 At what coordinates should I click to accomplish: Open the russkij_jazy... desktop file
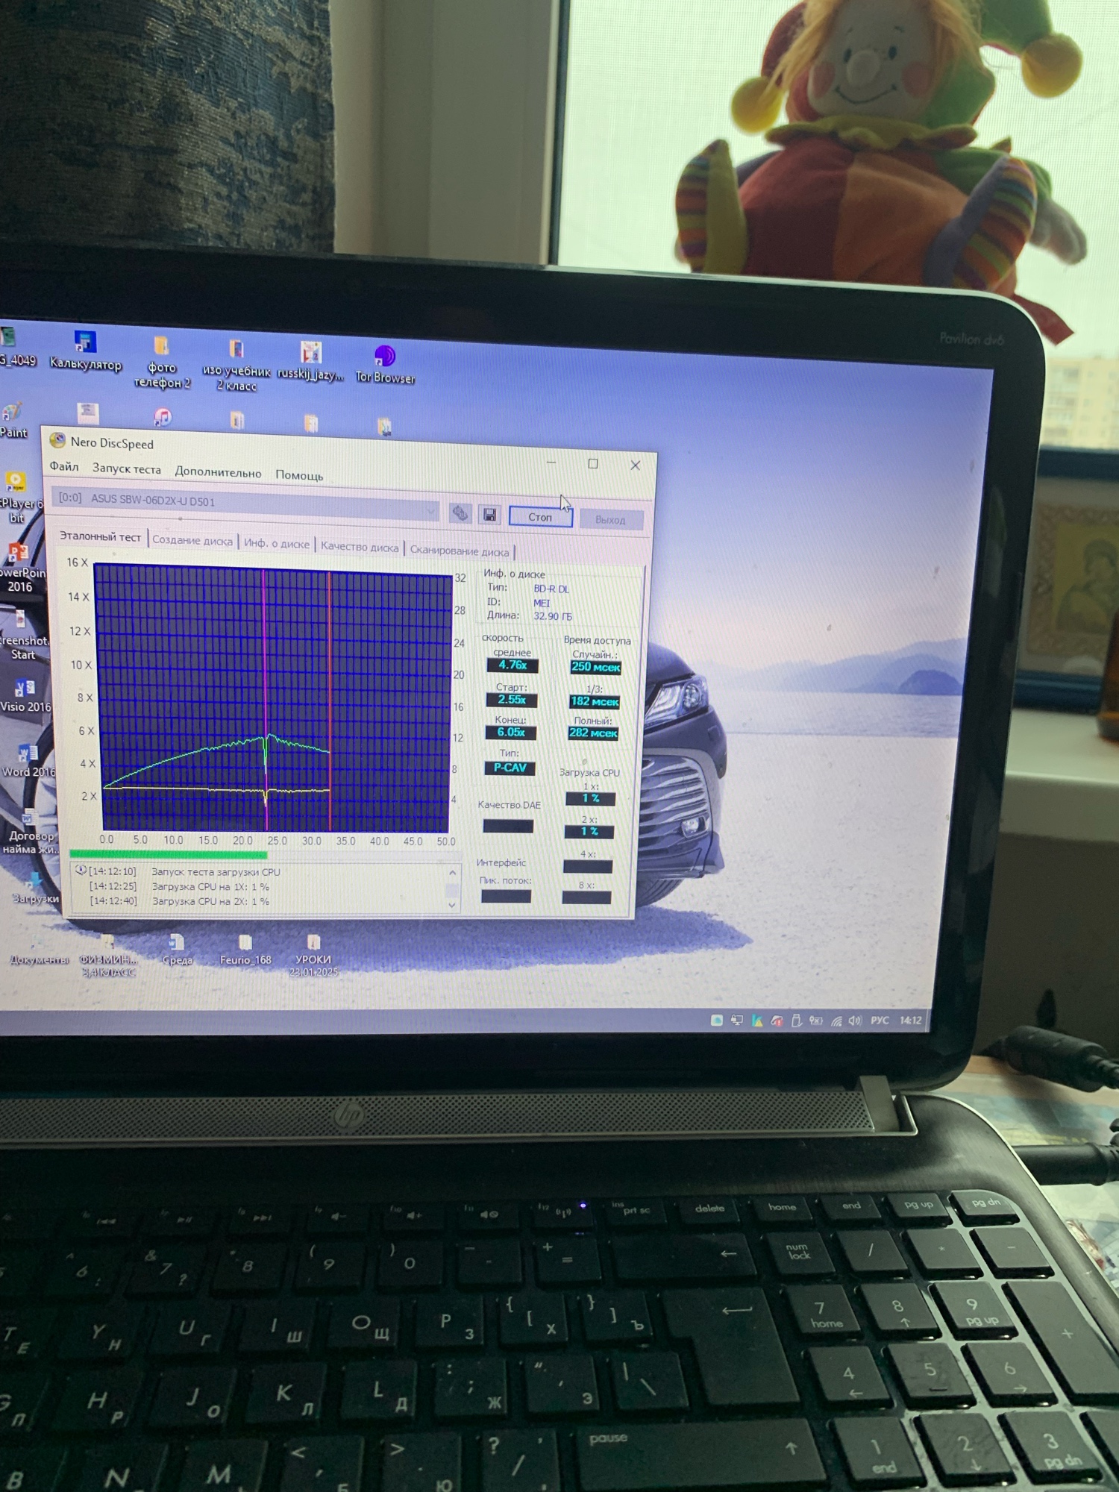[310, 361]
